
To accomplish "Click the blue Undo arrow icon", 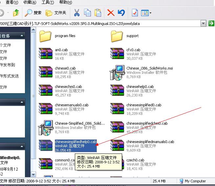I will coord(121,13).
